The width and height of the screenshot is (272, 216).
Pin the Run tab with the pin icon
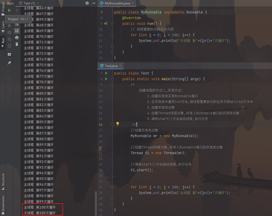click(9, 63)
